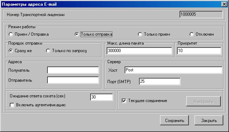Click the Сохранить button

coord(174,120)
